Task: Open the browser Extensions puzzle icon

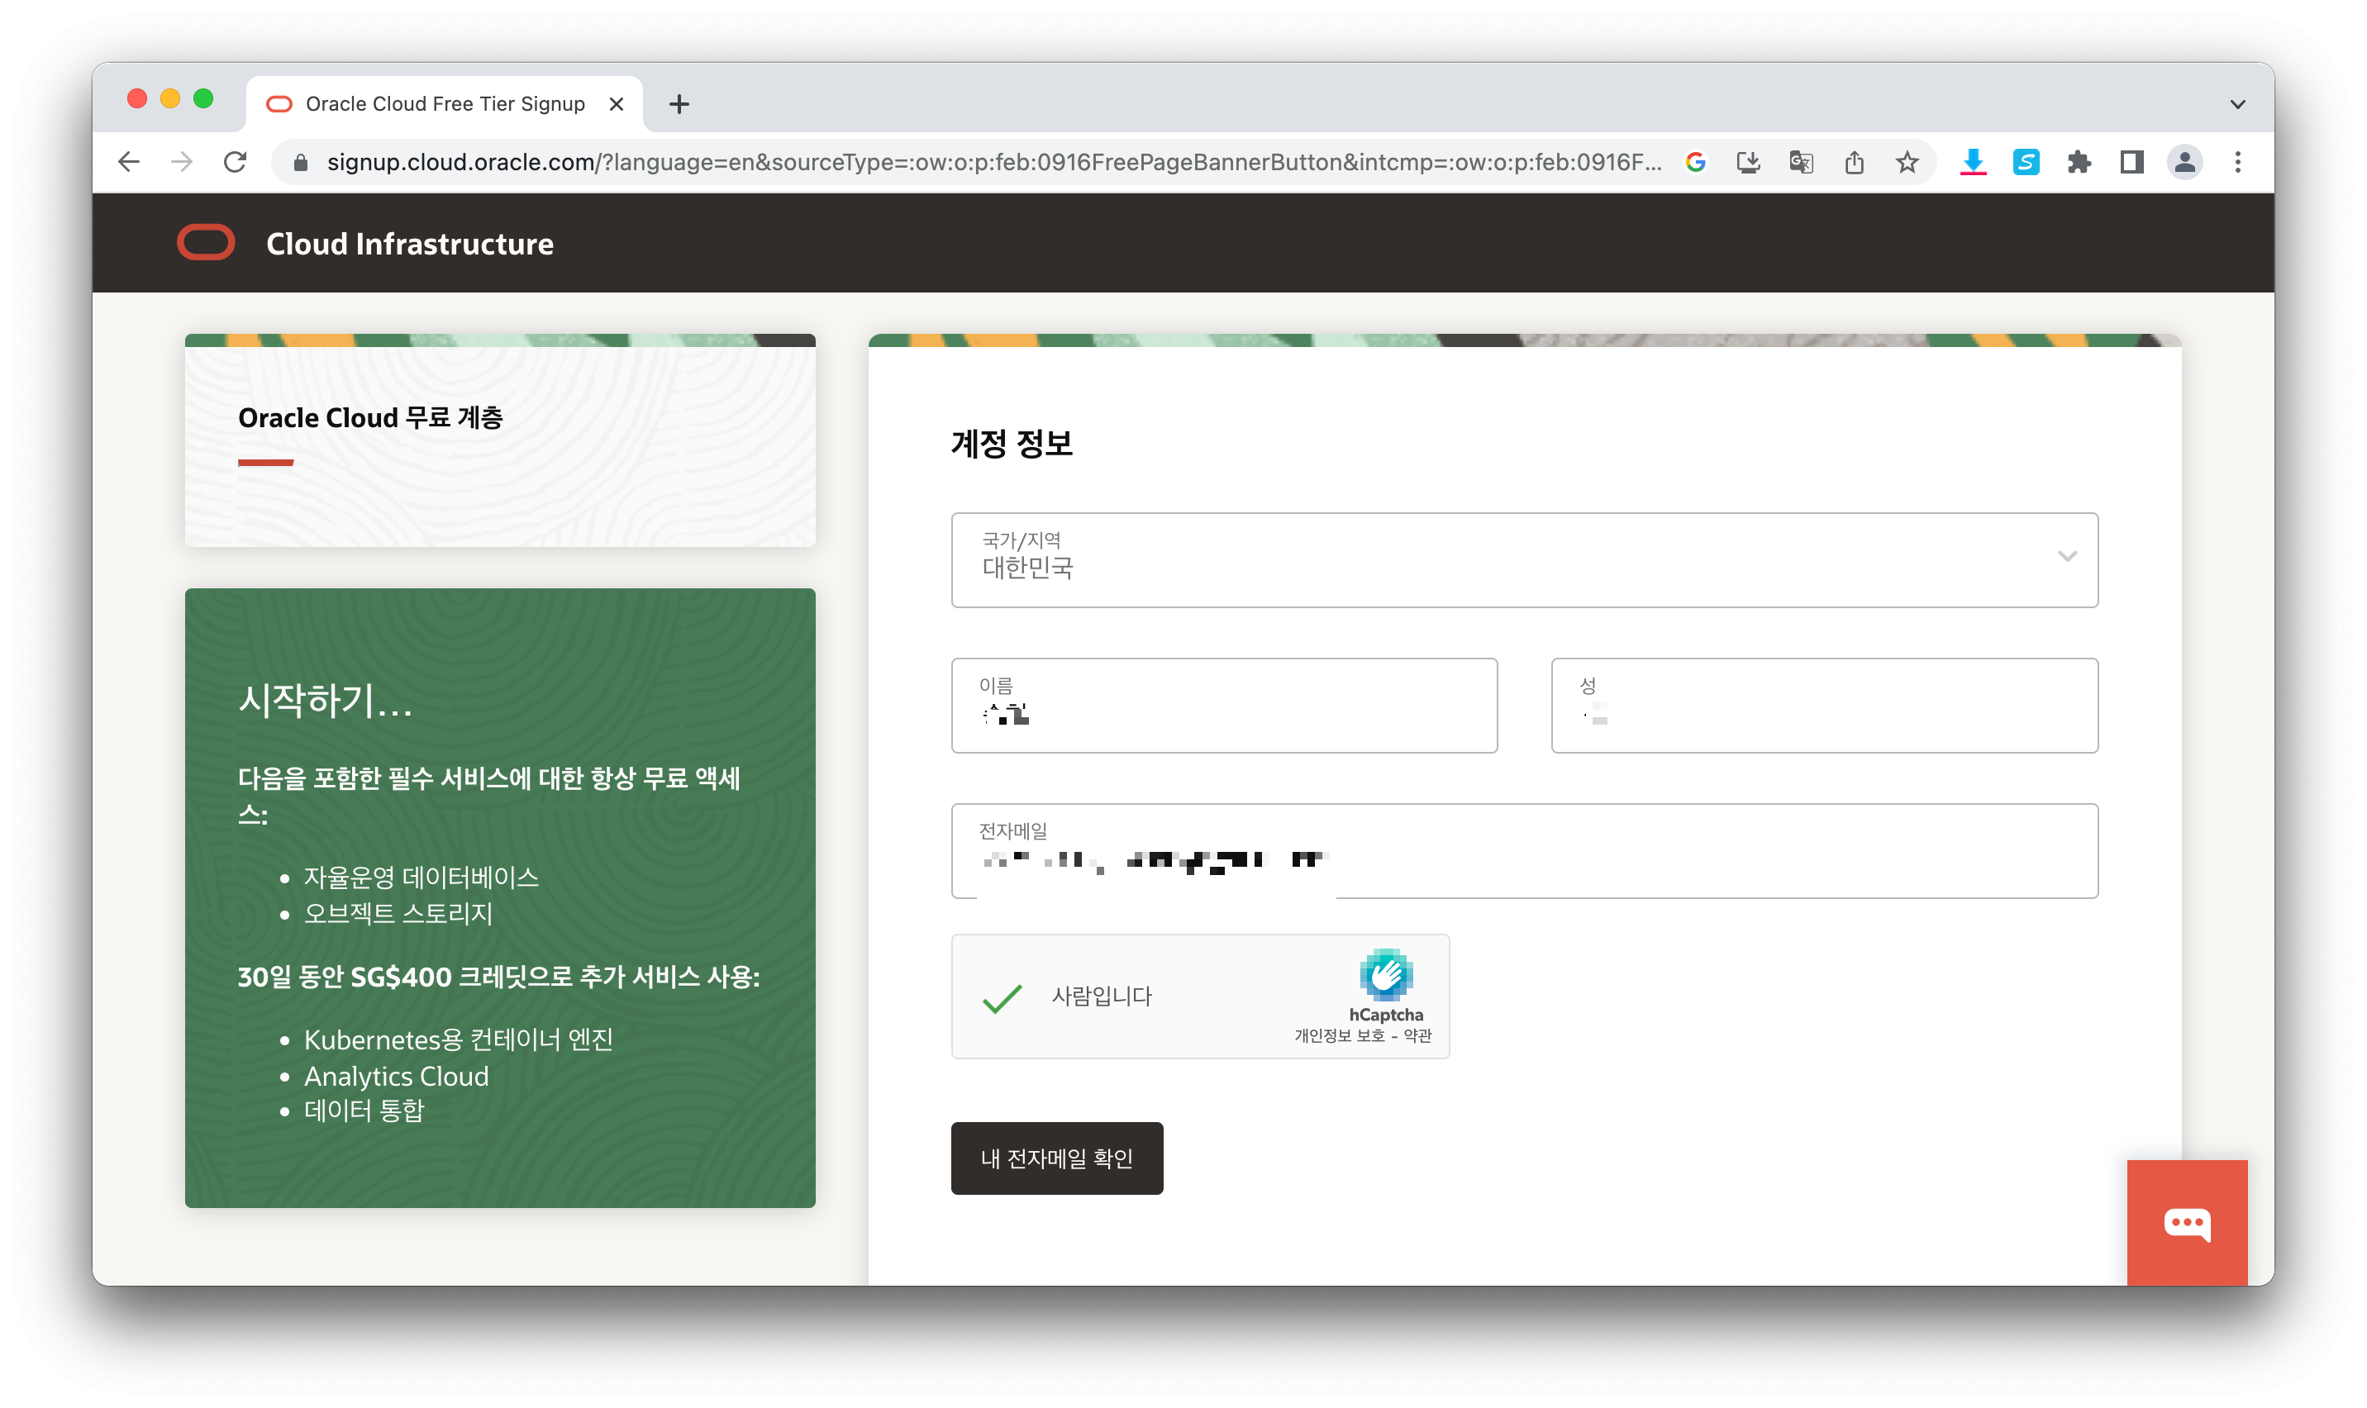Action: (x=2079, y=162)
